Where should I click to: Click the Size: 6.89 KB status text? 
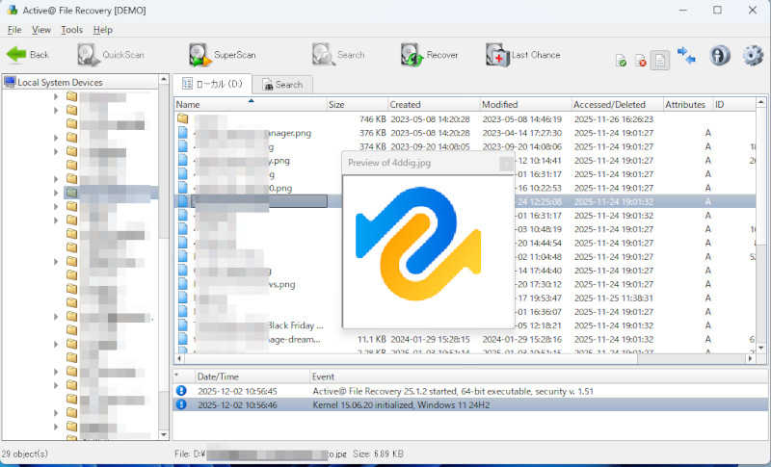[378, 454]
